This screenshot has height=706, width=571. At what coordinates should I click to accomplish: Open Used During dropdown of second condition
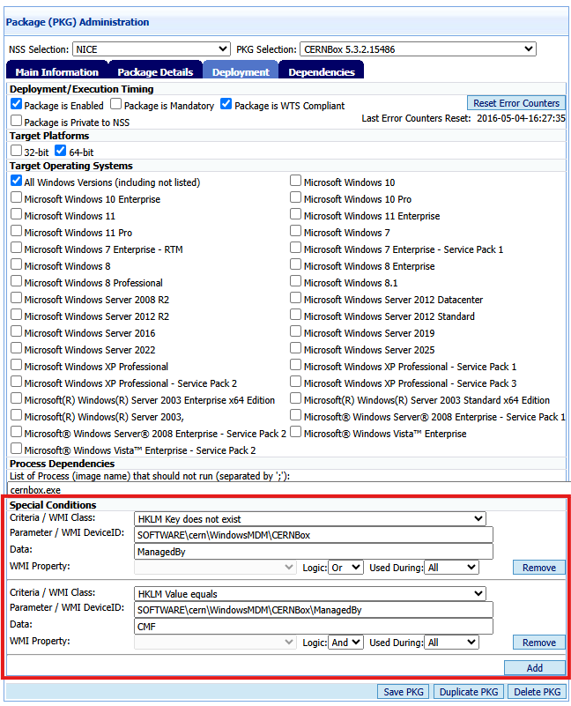450,643
